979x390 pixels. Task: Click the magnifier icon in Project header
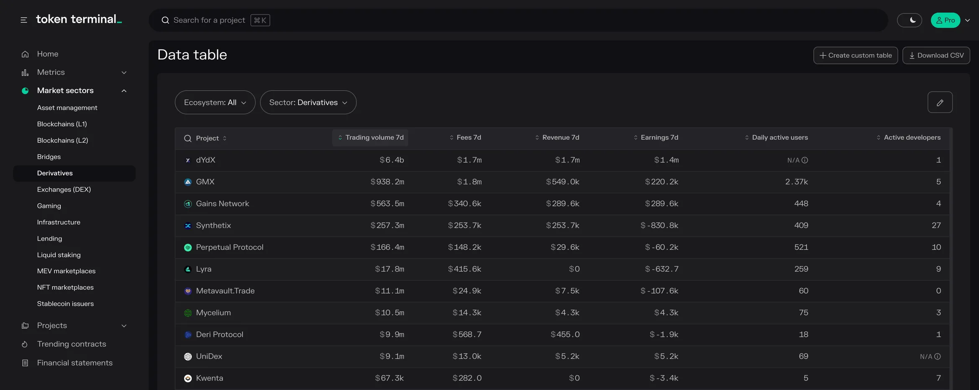pos(188,138)
